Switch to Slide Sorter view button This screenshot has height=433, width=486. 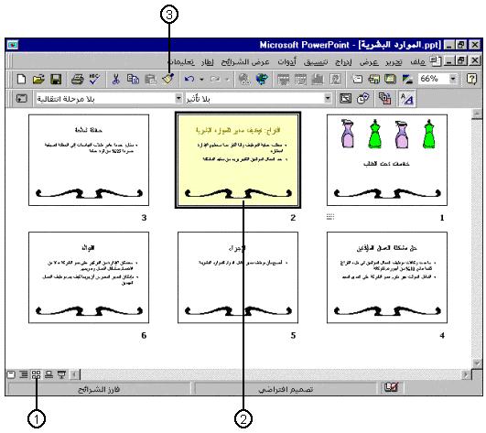[37, 374]
